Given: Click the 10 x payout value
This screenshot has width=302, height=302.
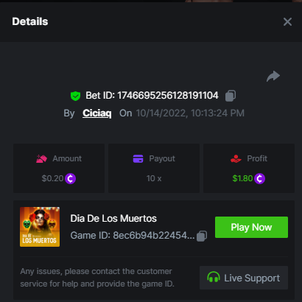Looking at the screenshot, I should [x=154, y=178].
